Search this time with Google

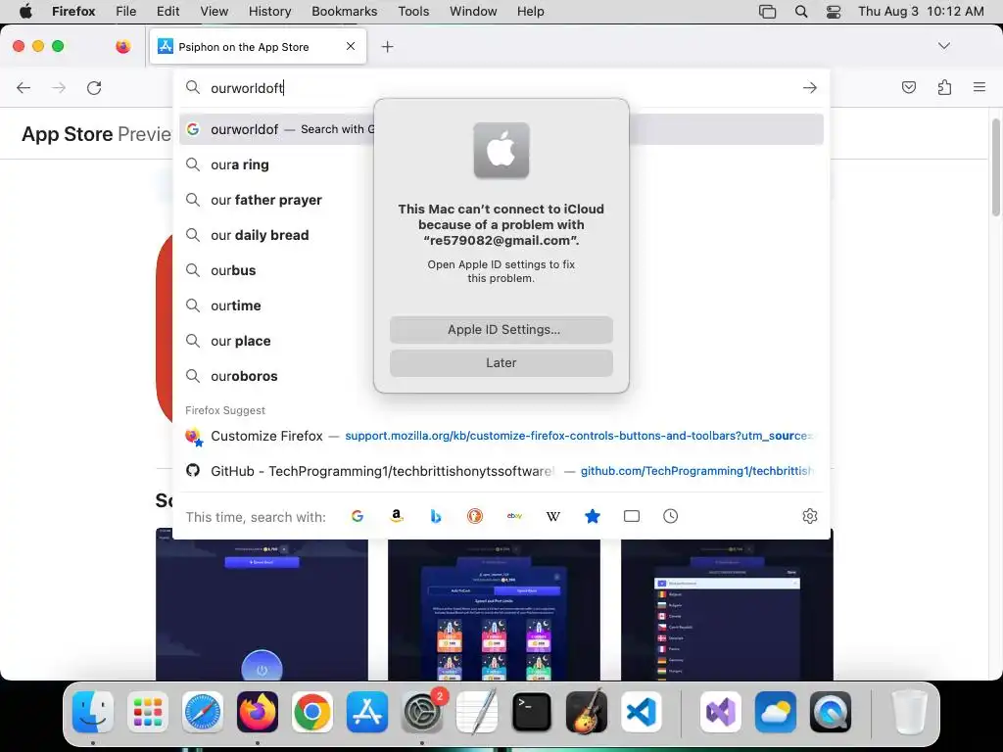pos(357,516)
